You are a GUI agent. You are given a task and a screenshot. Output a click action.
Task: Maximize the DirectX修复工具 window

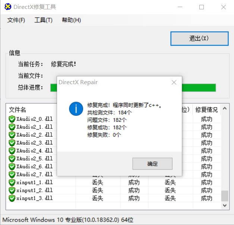(202, 7)
